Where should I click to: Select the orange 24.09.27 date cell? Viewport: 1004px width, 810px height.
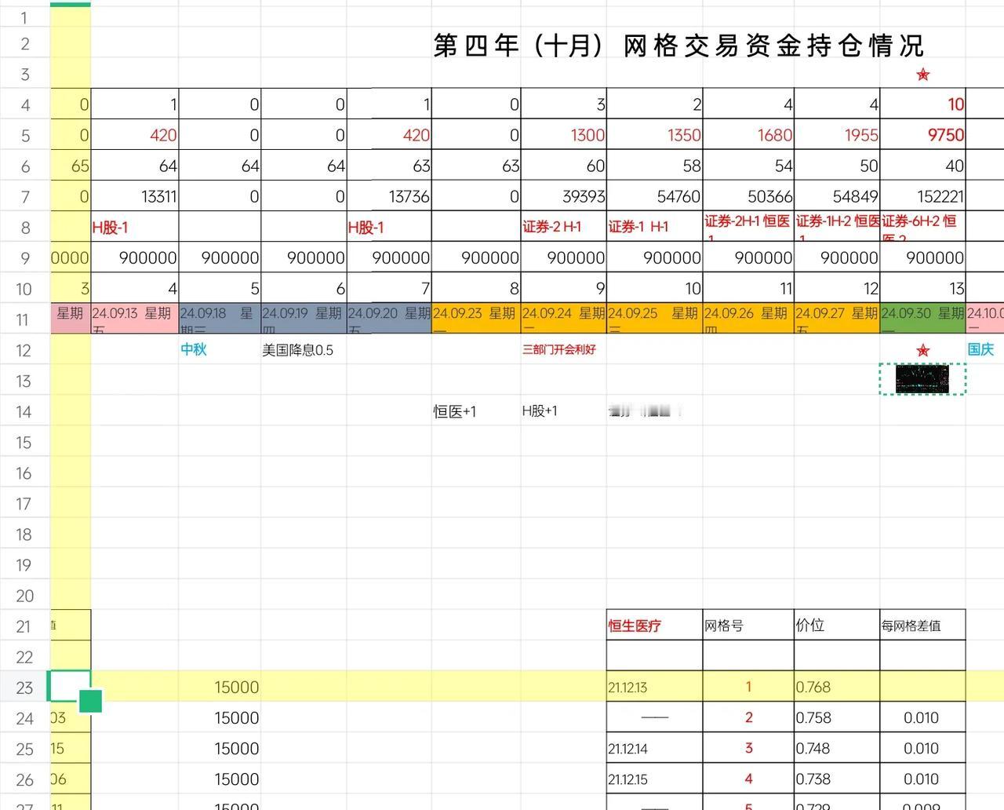pos(837,319)
